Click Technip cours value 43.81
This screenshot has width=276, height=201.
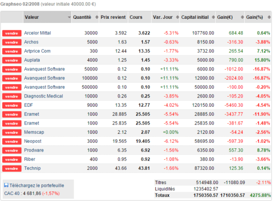(x=144, y=168)
